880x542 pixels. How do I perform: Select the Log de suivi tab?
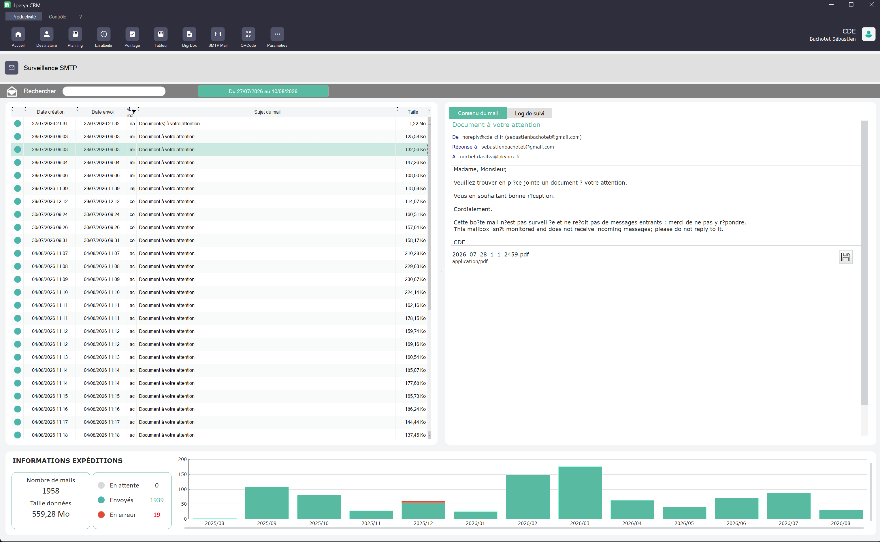[x=529, y=113]
